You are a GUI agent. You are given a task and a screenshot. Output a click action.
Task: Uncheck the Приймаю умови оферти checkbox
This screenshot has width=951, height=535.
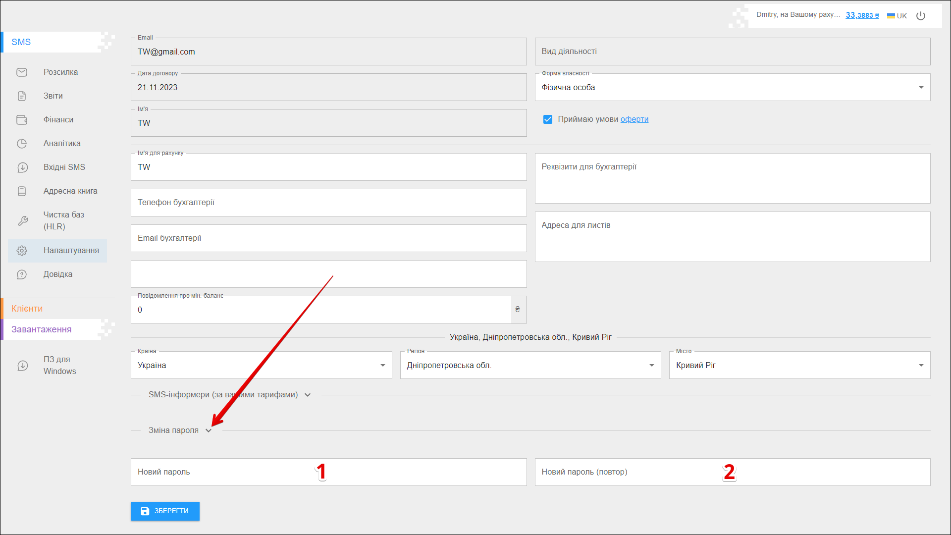tap(547, 119)
